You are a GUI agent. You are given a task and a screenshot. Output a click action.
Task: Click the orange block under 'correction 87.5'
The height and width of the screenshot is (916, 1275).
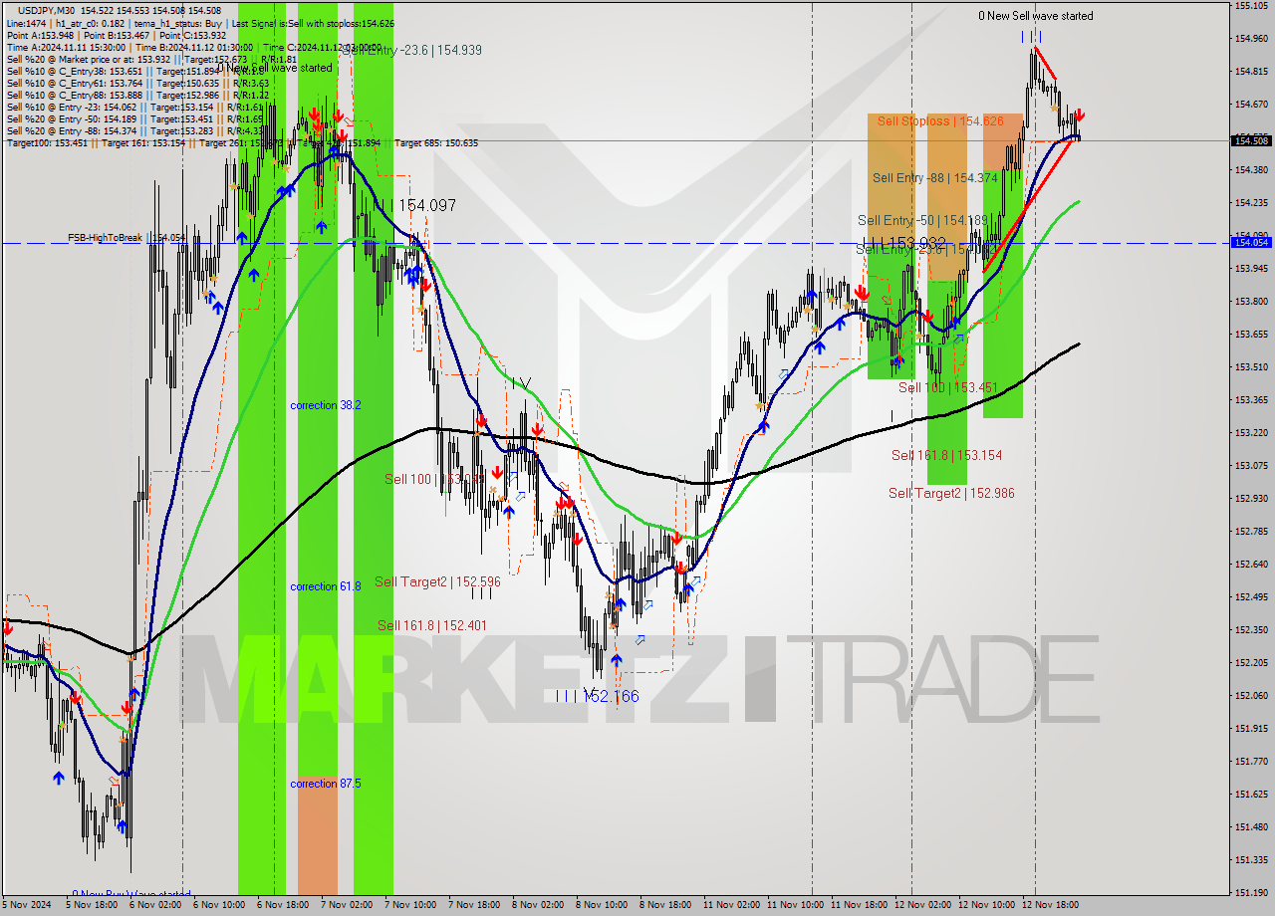click(318, 836)
